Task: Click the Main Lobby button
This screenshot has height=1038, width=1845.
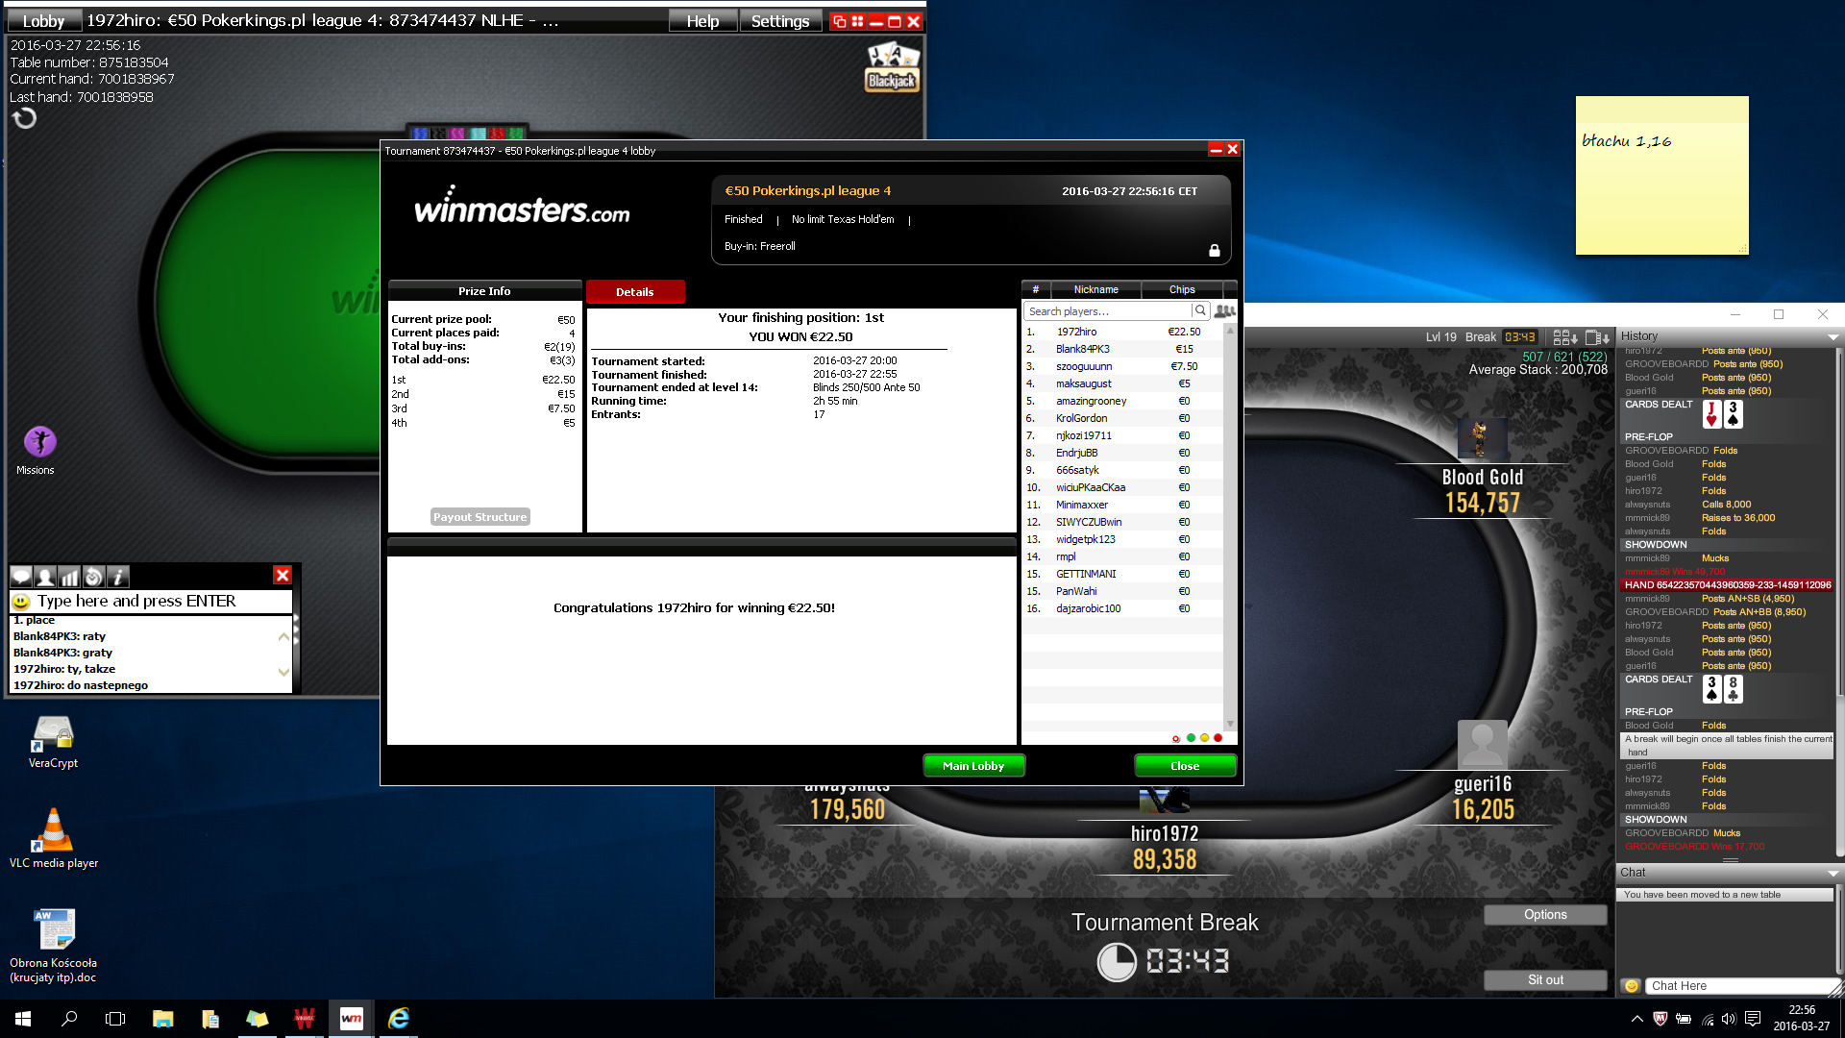Action: pyautogui.click(x=973, y=766)
